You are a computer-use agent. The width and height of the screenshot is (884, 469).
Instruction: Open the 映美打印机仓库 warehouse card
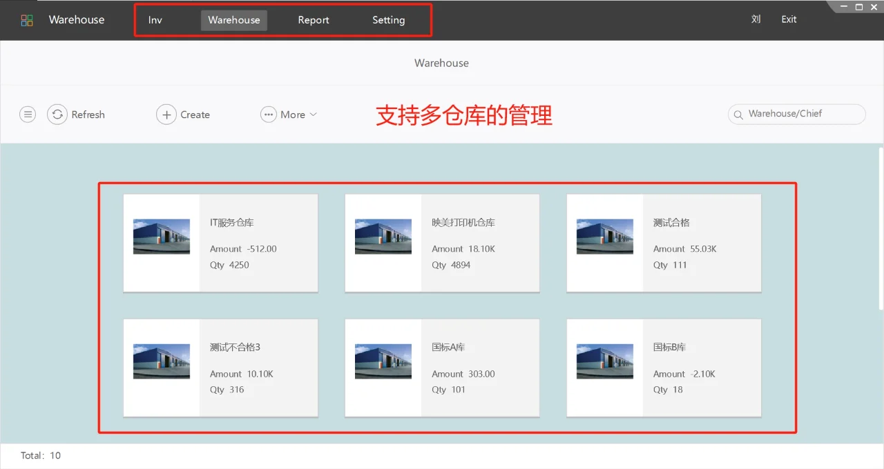click(442, 243)
